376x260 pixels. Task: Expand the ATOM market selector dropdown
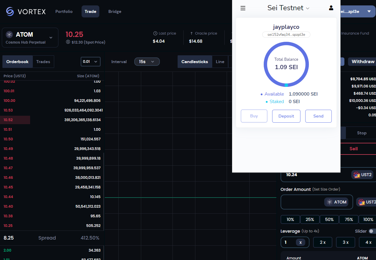coord(51,38)
